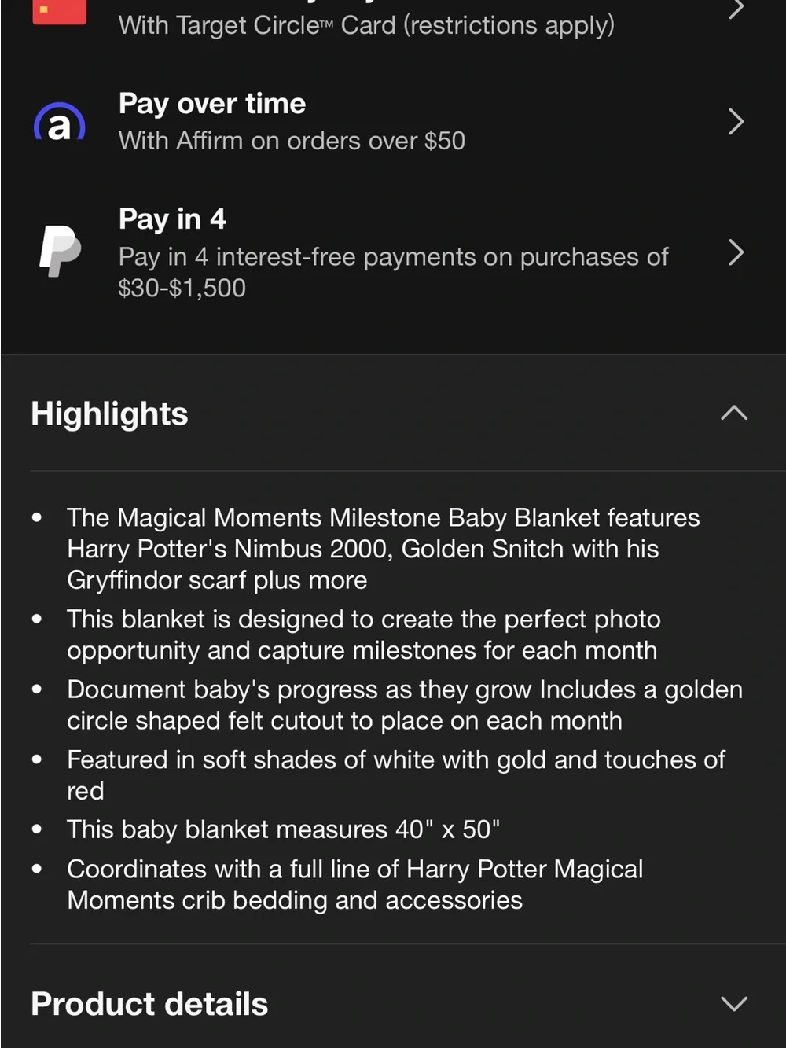Tap the Highlights section heading
The image size is (786, 1048).
(x=109, y=414)
